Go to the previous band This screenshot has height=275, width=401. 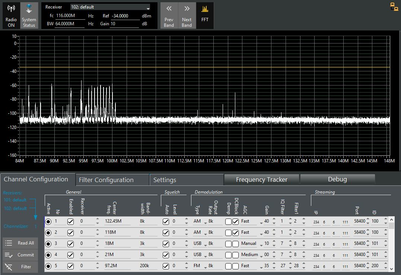[169, 16]
